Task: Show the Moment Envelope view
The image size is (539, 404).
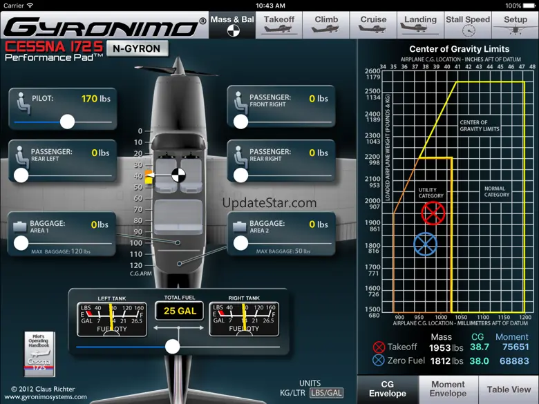Action: tap(448, 389)
